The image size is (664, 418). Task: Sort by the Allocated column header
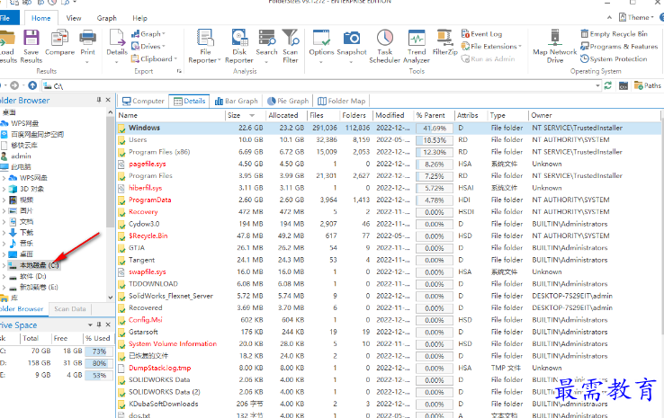pyautogui.click(x=286, y=115)
